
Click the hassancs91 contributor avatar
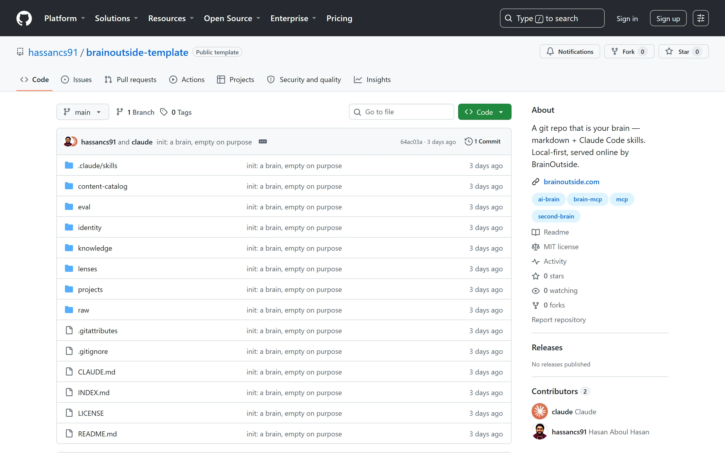539,432
